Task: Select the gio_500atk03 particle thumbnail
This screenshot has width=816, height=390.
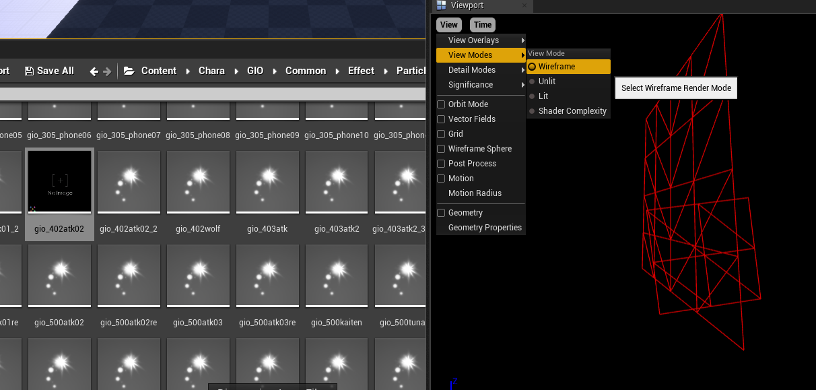Action: [198, 275]
